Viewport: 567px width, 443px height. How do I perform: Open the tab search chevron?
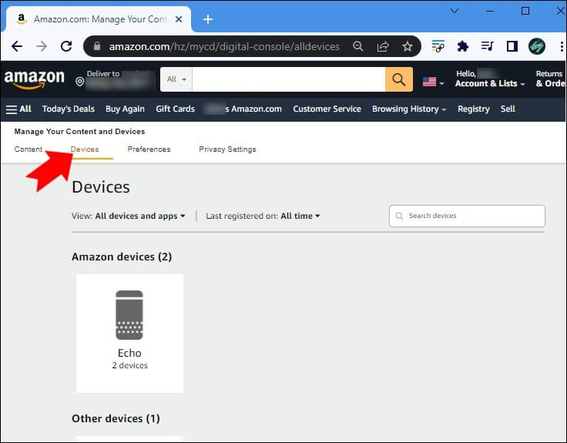(455, 11)
